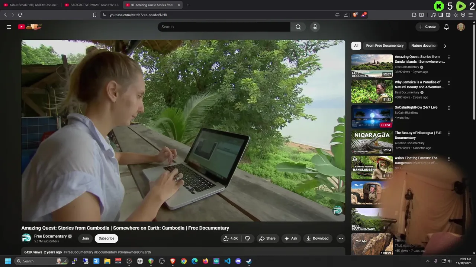Open Steam from the taskbar

[249, 261]
